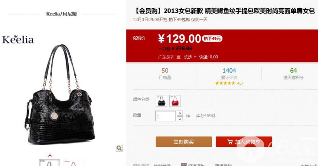Click the 拍下49元 price badge
This screenshot has width=318, height=166.
[212, 39]
